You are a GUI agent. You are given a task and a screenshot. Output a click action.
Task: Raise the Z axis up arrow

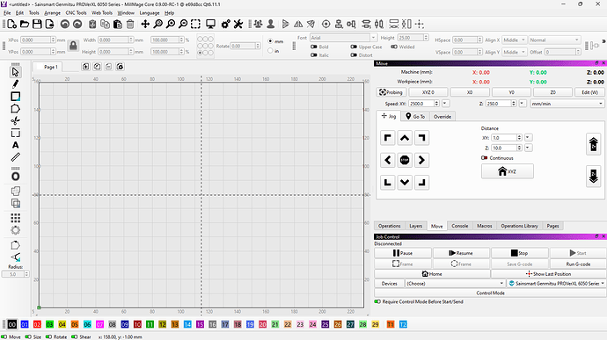[x=593, y=144]
